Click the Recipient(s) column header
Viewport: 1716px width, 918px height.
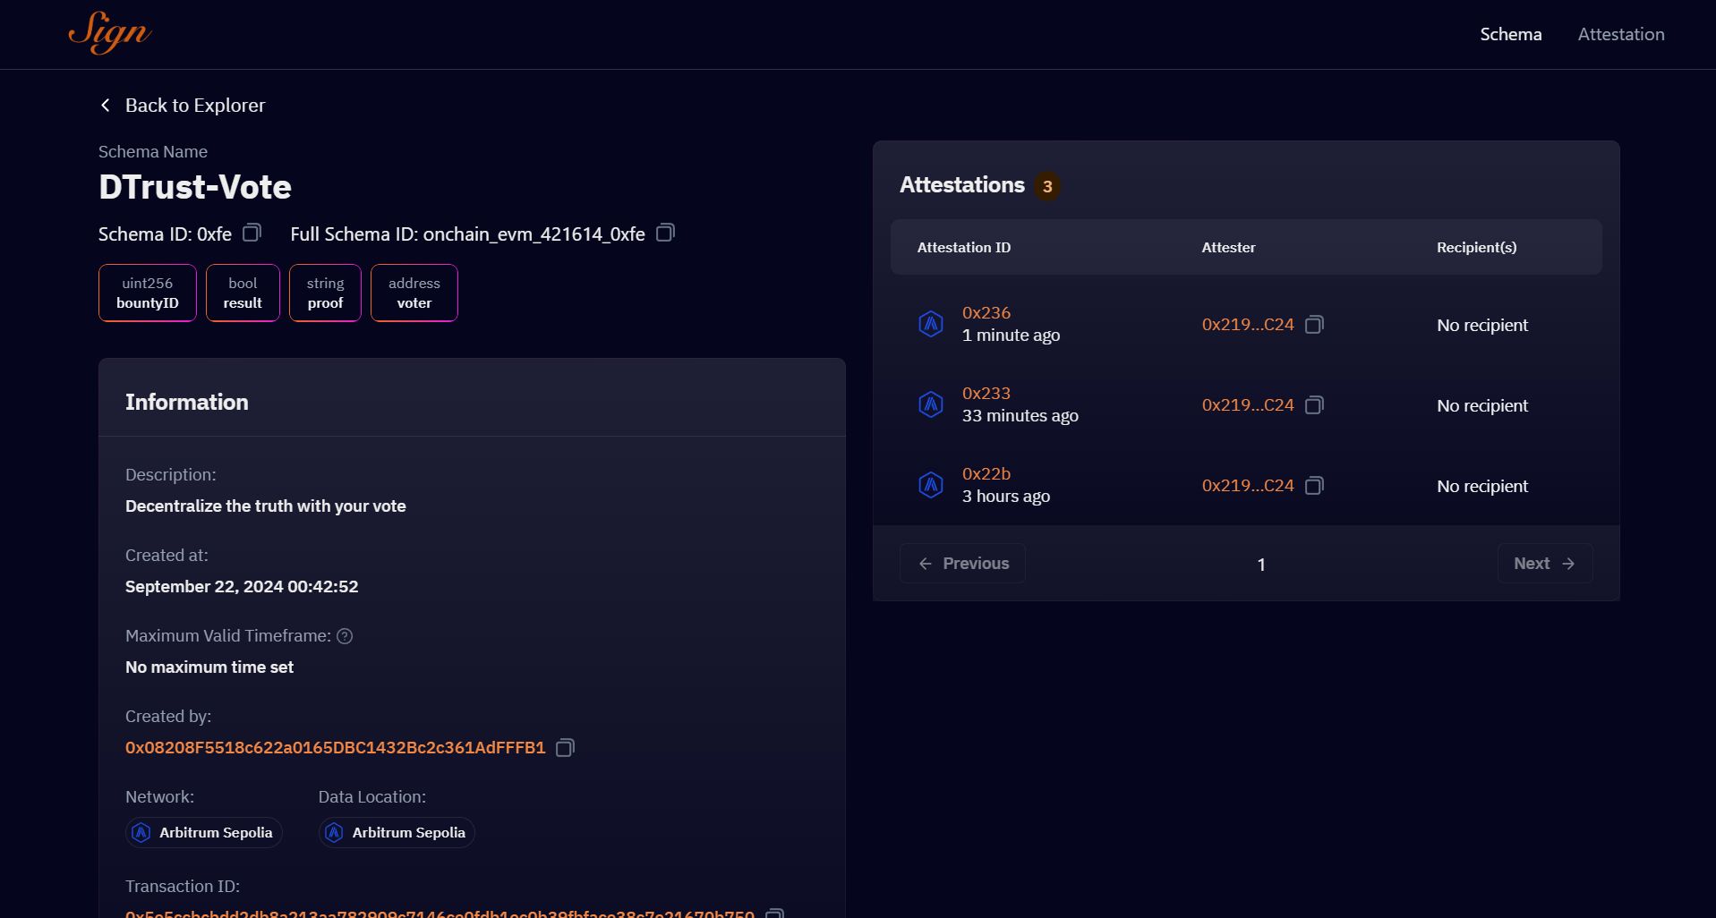click(x=1477, y=247)
